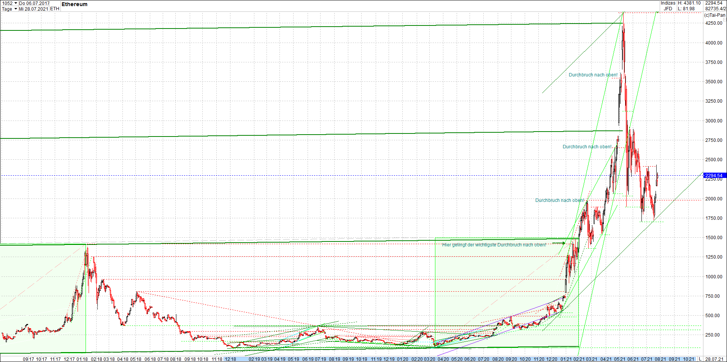Click the L button at bottom right
The height and width of the screenshot is (362, 727).
(700, 359)
